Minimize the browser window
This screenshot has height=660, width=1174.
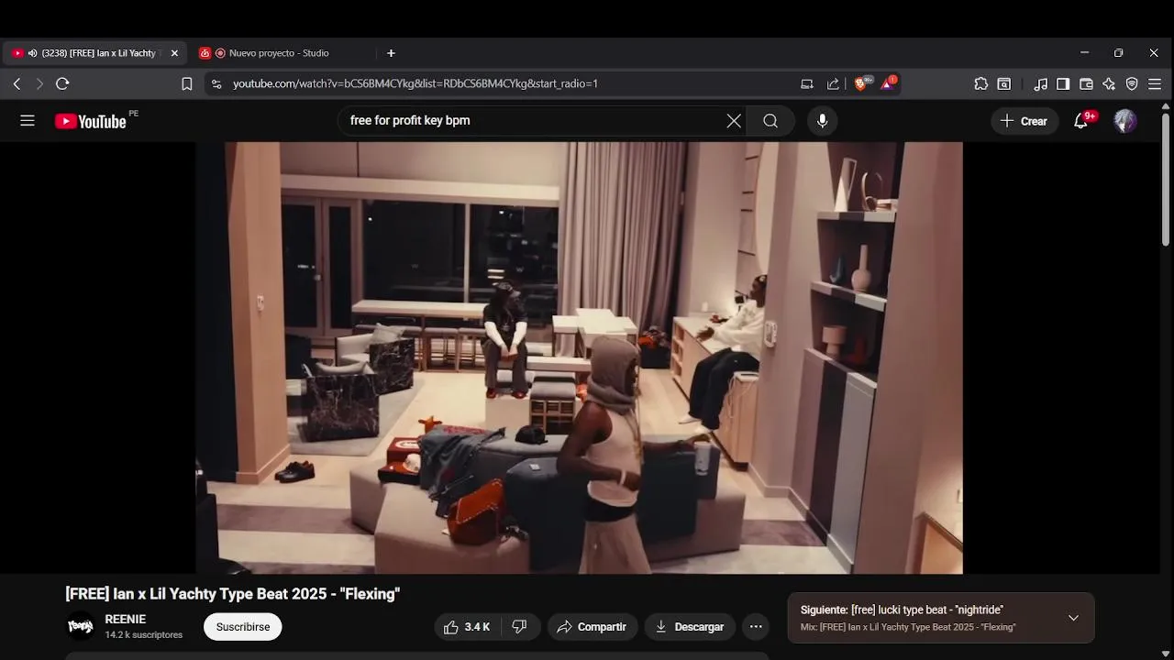coord(1084,53)
